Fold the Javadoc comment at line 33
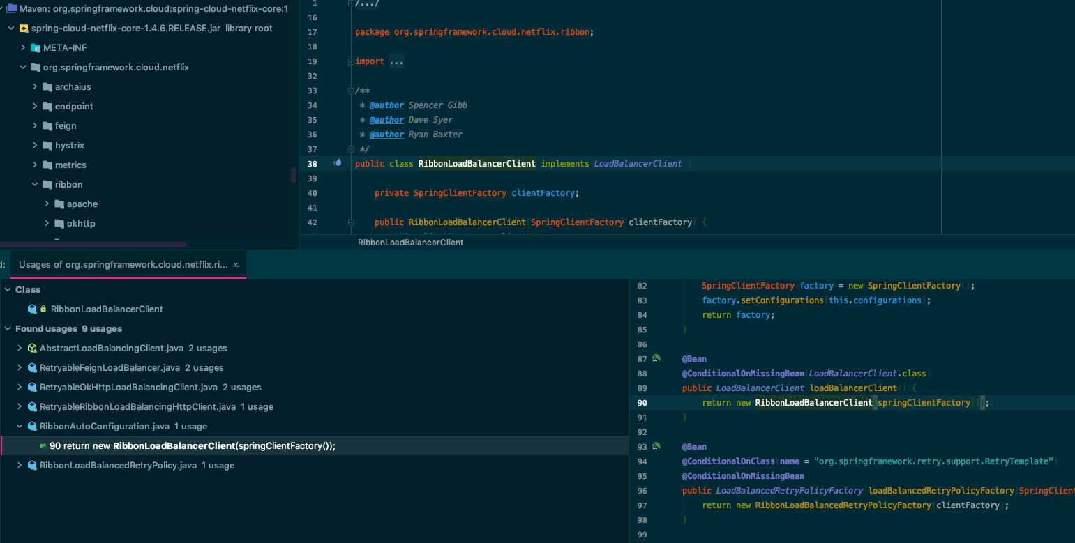 [x=350, y=91]
